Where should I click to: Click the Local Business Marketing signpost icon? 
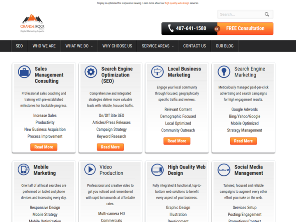[157, 72]
